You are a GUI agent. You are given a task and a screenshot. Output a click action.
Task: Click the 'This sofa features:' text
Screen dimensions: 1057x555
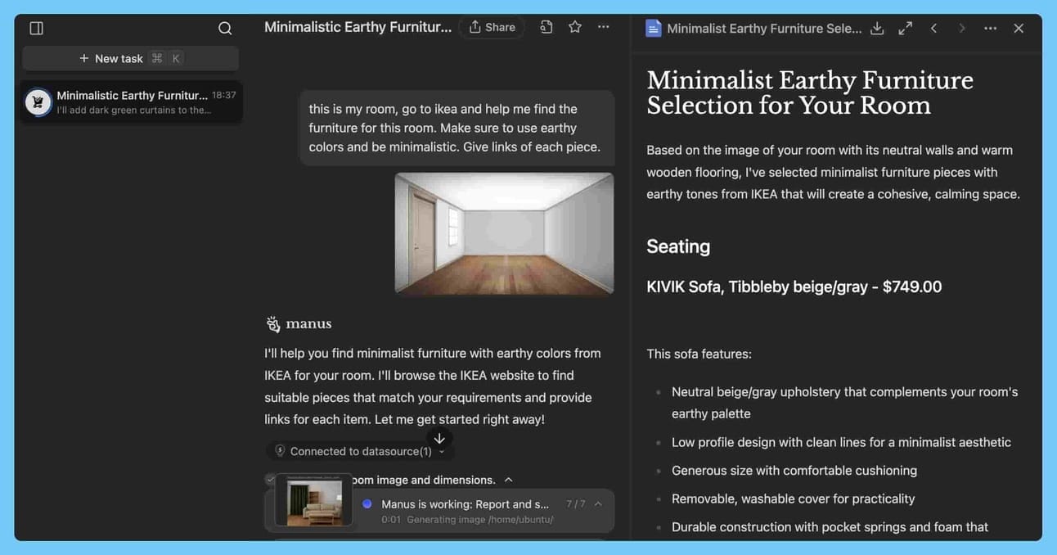[x=699, y=354]
